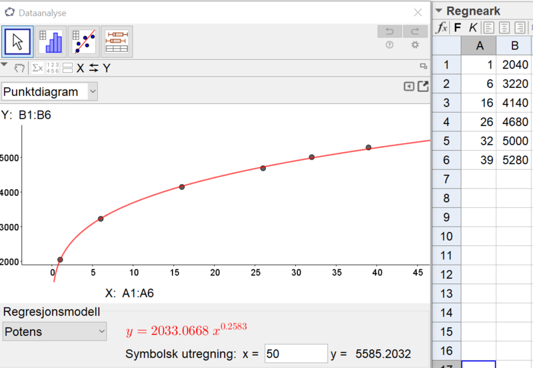Align cell text center
This screenshot has width=533, height=368.
[504, 27]
